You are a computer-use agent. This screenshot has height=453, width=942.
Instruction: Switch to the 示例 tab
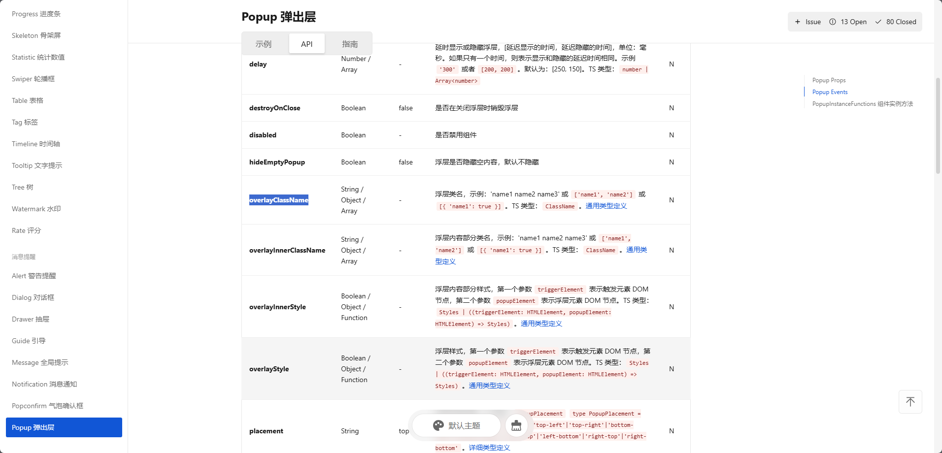pyautogui.click(x=264, y=44)
